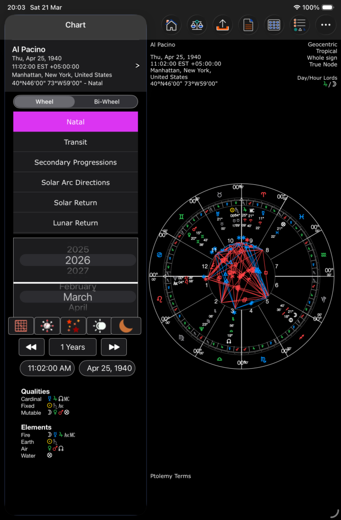Choose Solar Return from the list
The height and width of the screenshot is (520, 341).
(x=76, y=203)
